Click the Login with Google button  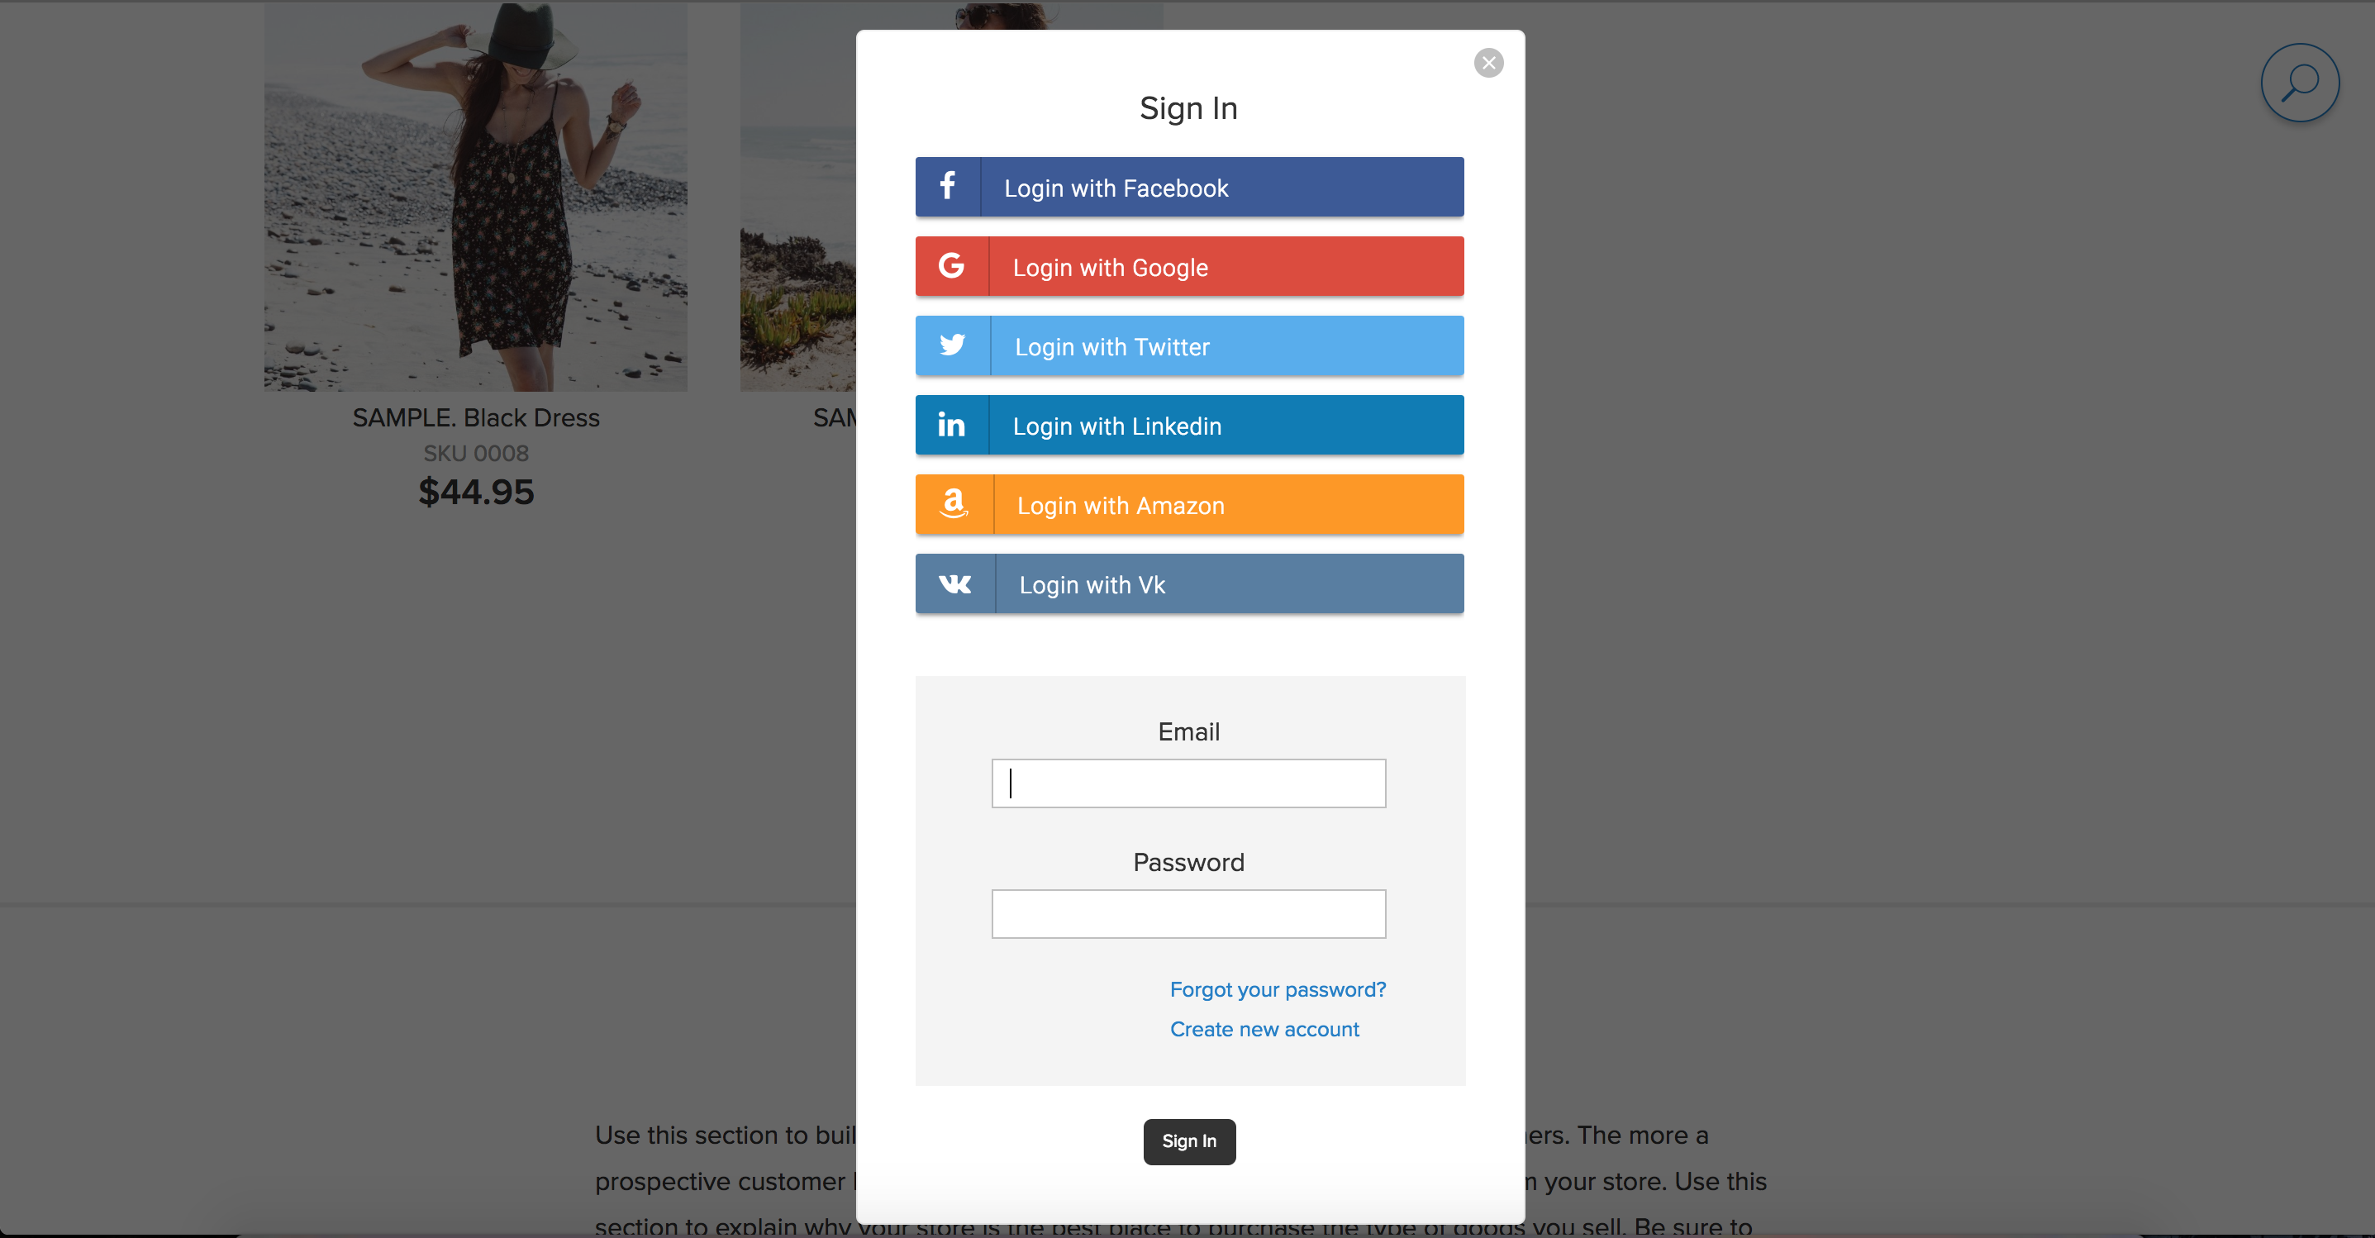[1187, 267]
